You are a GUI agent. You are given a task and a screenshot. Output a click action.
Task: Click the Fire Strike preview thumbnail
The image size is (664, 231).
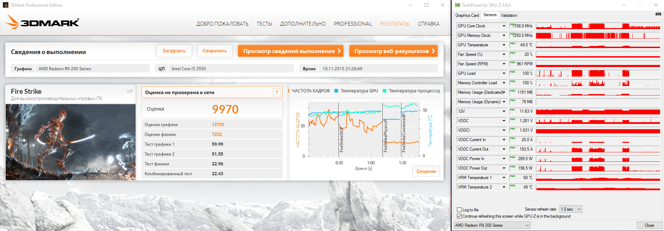coord(71,142)
